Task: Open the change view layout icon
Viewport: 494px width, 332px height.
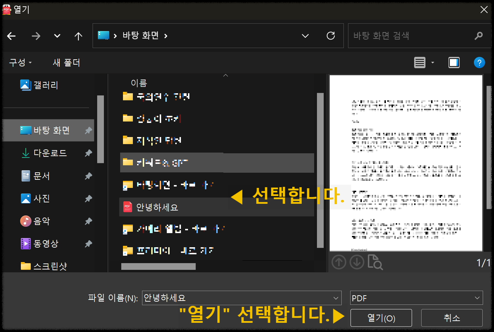Action: tap(419, 63)
